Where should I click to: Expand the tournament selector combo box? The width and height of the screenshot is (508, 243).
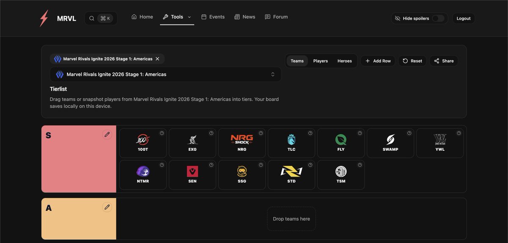pos(166,74)
